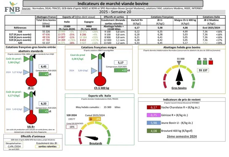Click Exports vifs Italie panel title
Screen dimensions: 229x157
click(x=100, y=96)
